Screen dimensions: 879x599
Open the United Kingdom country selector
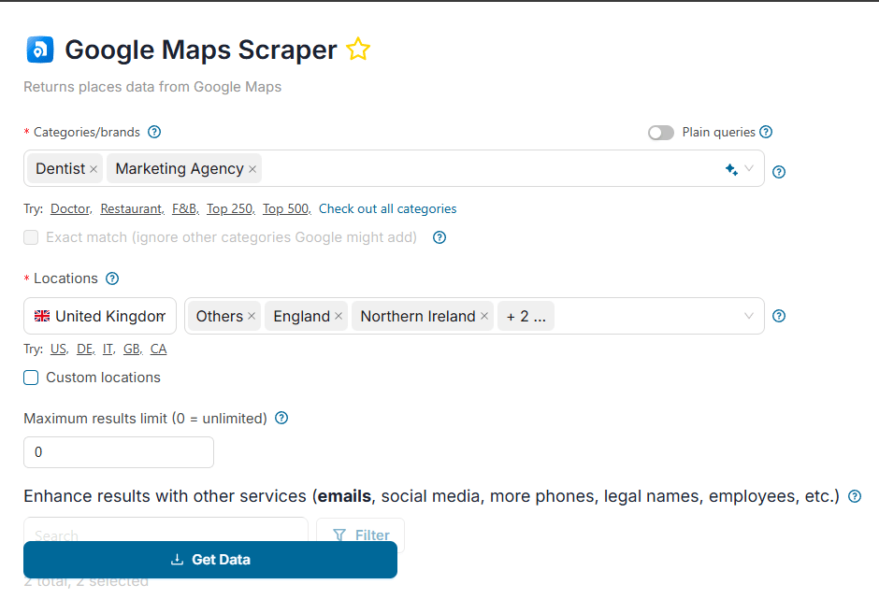pyautogui.click(x=100, y=316)
